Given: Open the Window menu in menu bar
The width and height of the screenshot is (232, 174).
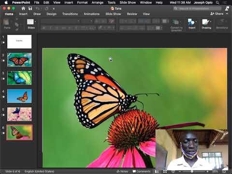Looking at the screenshot, I should click(x=146, y=2).
